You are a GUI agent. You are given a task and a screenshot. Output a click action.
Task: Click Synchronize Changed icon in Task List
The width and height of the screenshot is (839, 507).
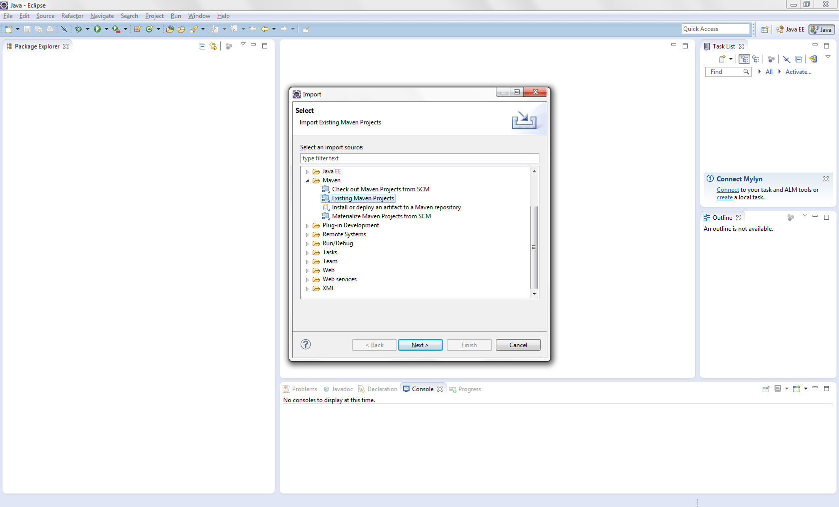click(x=813, y=59)
